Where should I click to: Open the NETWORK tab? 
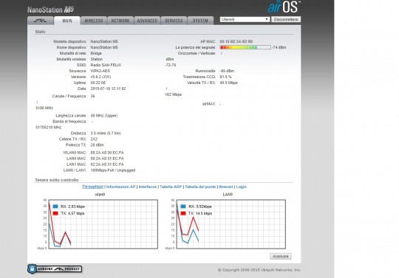(120, 21)
